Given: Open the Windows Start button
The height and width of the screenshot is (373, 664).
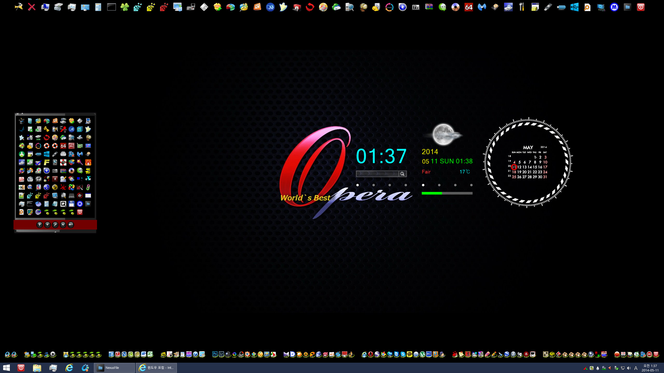Looking at the screenshot, I should tap(6, 368).
